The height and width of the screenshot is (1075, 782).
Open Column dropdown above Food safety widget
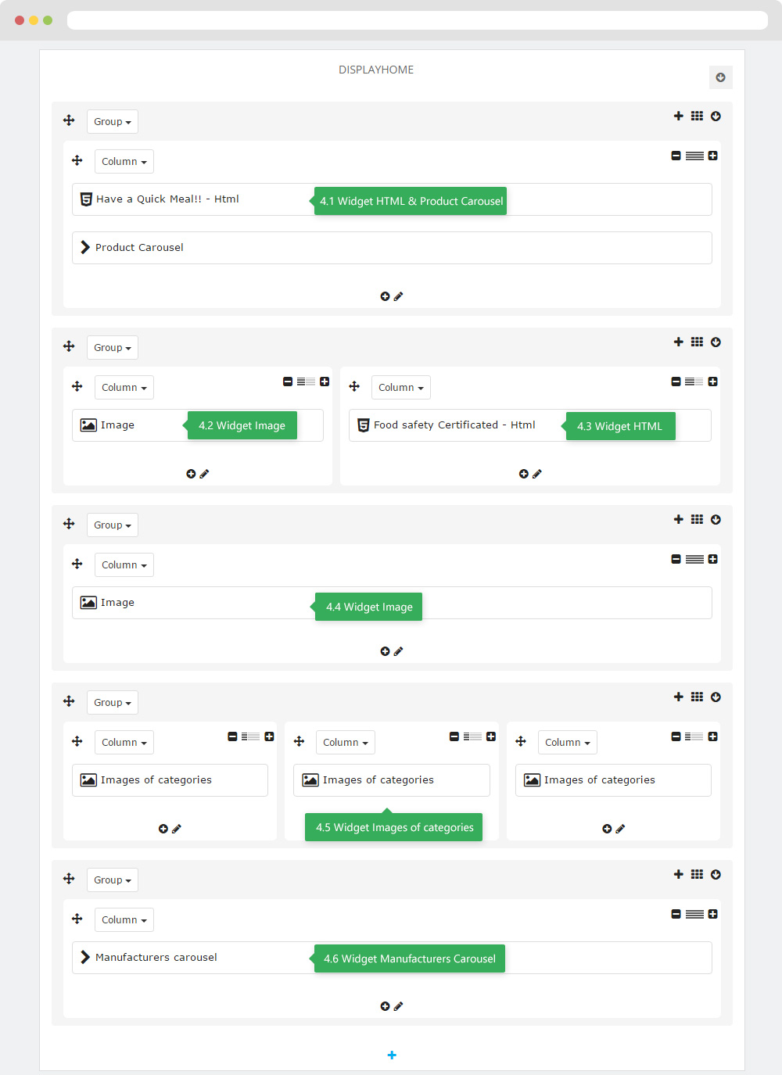click(401, 388)
